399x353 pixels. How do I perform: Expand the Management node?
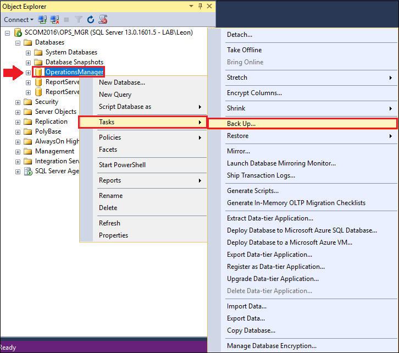click(x=18, y=152)
